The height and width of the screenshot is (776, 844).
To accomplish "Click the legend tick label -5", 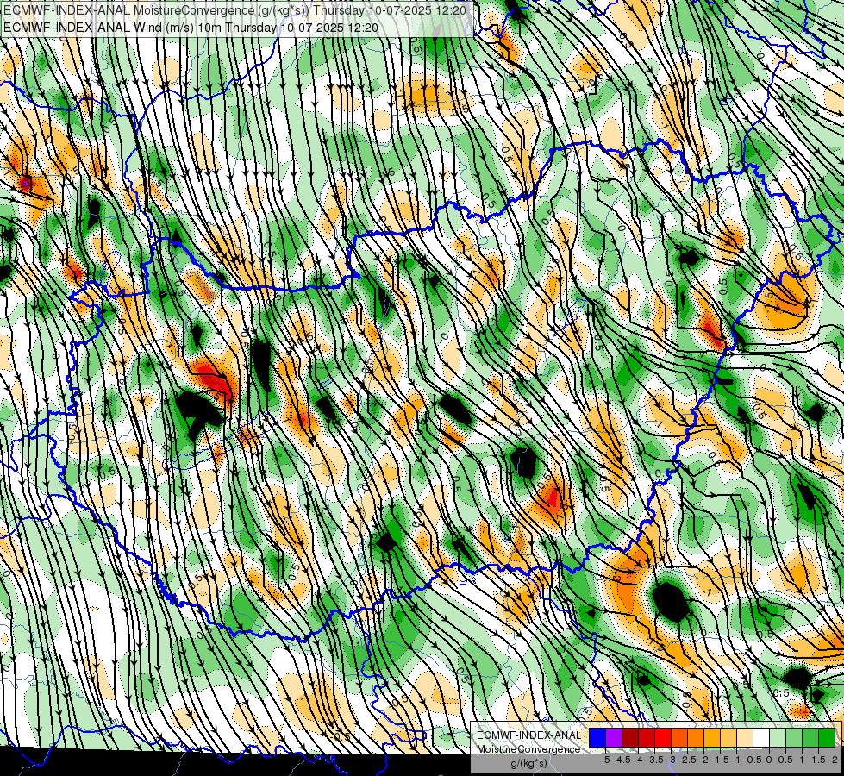I will click(x=605, y=760).
